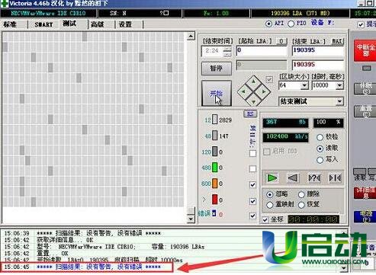376x275 pixels.
Task: Uncheck the checkbox beside the 600 block row
Action: 252,184
